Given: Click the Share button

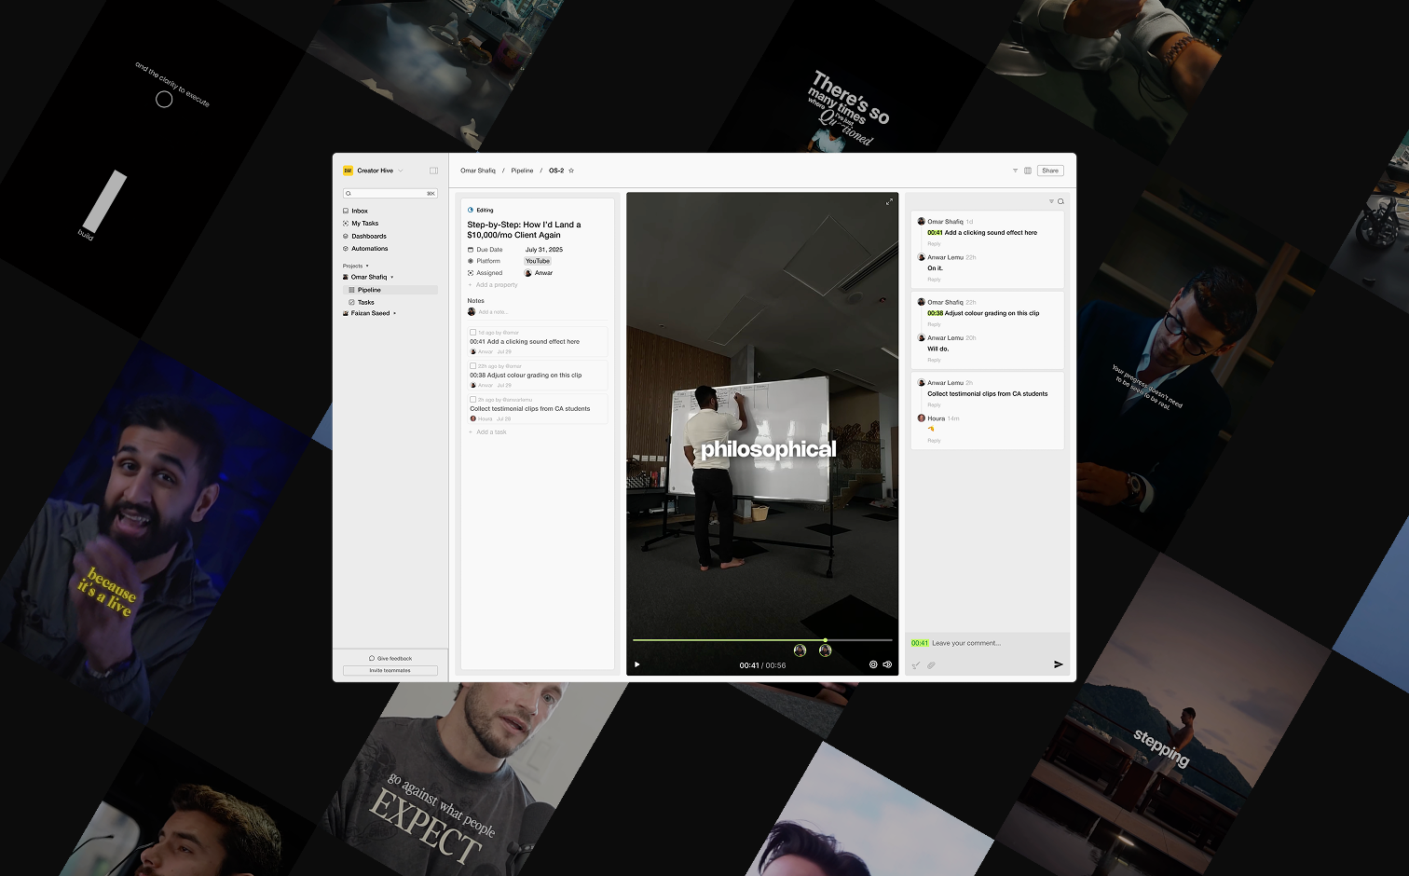Looking at the screenshot, I should 1050,171.
